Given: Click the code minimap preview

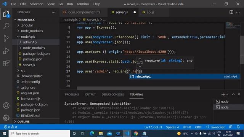Looking at the screenshot, I should [x=233, y=25].
